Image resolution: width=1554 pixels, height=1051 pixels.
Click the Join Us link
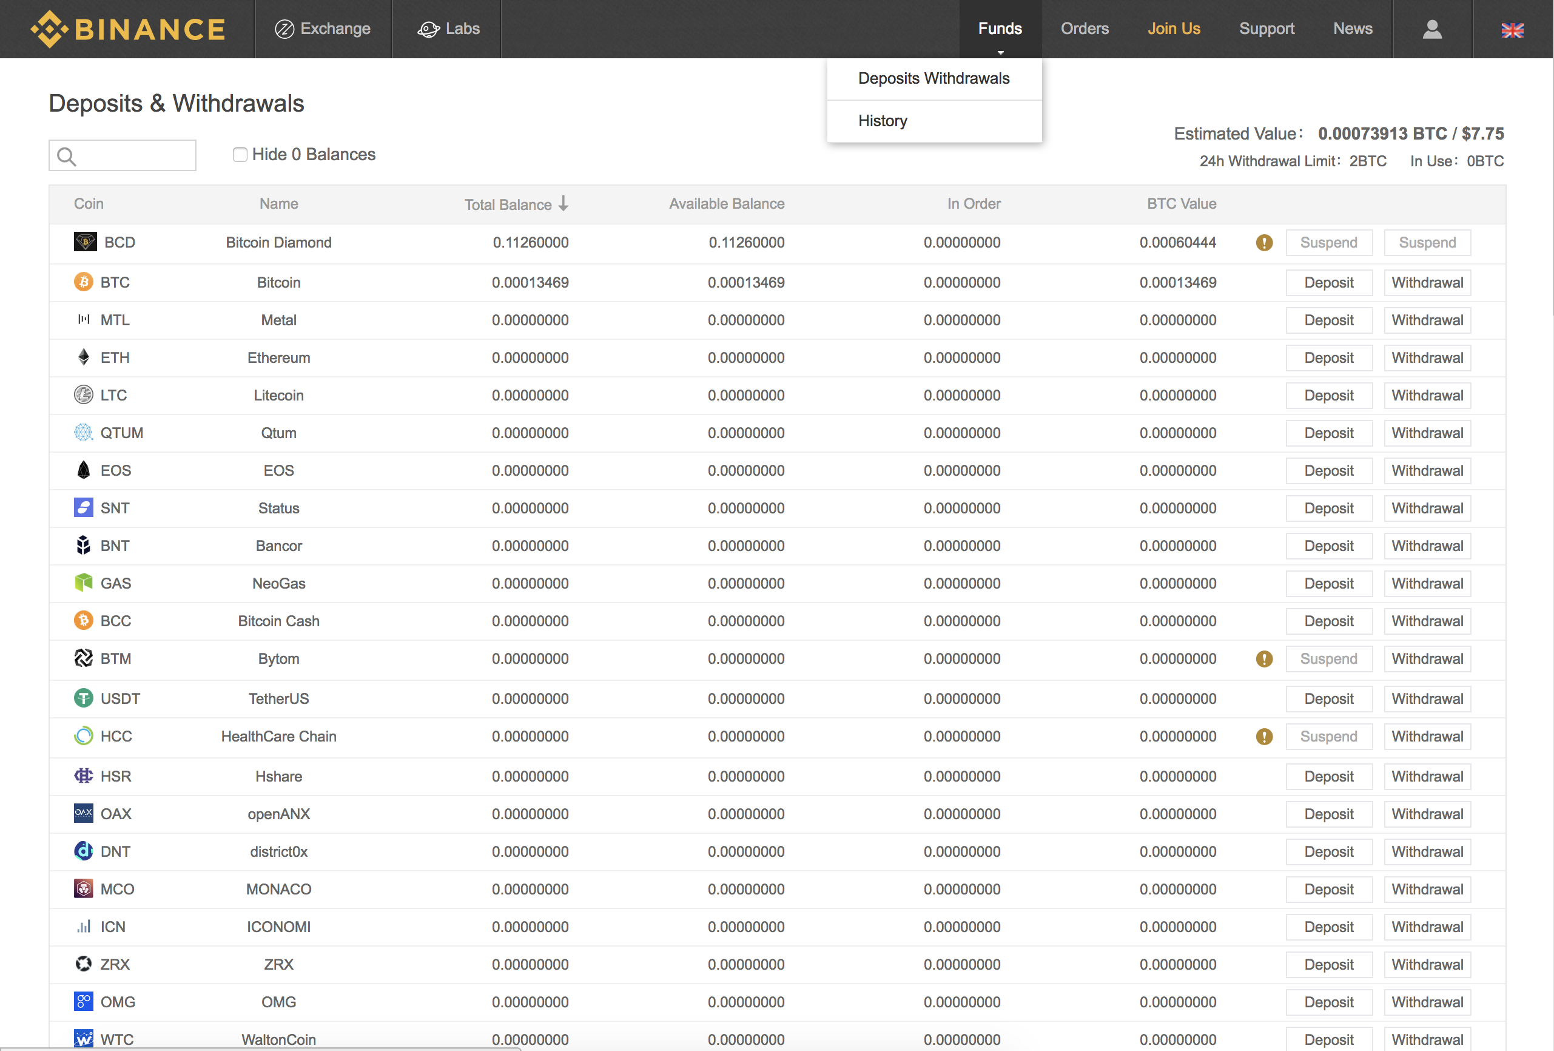pyautogui.click(x=1174, y=29)
